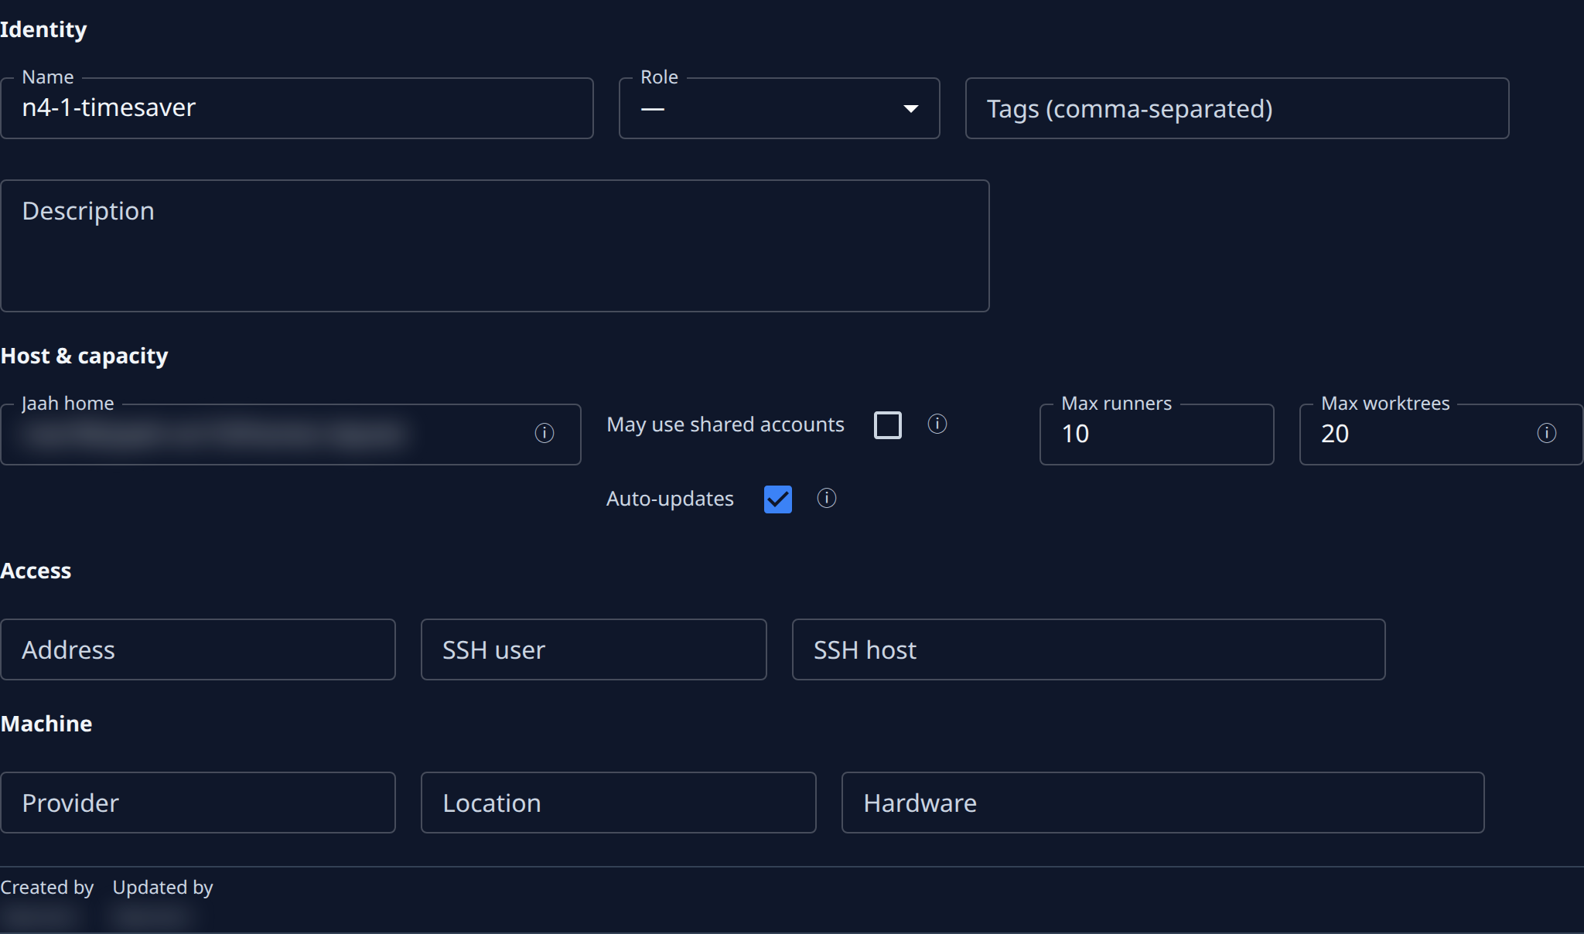Click the May use shared accounts label
The image size is (1584, 934).
click(x=725, y=424)
